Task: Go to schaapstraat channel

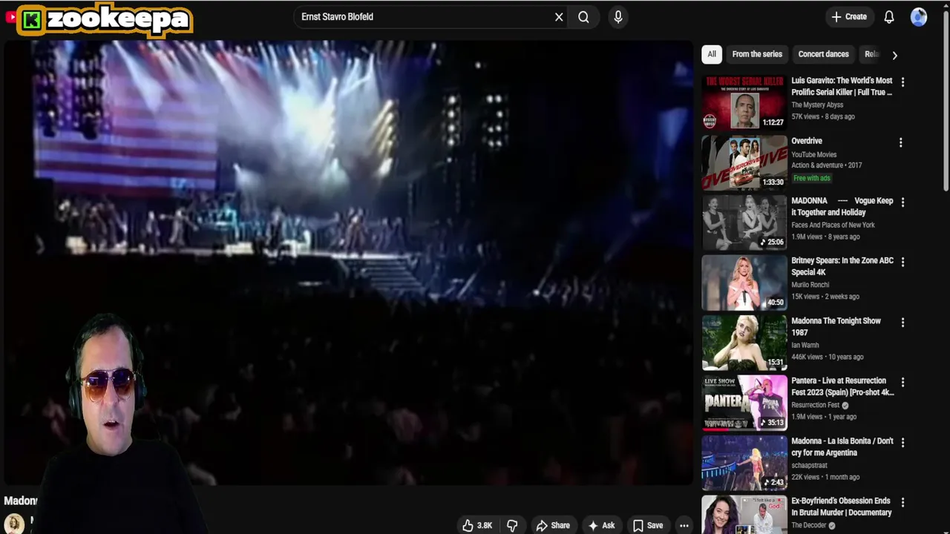Action: tap(810, 465)
